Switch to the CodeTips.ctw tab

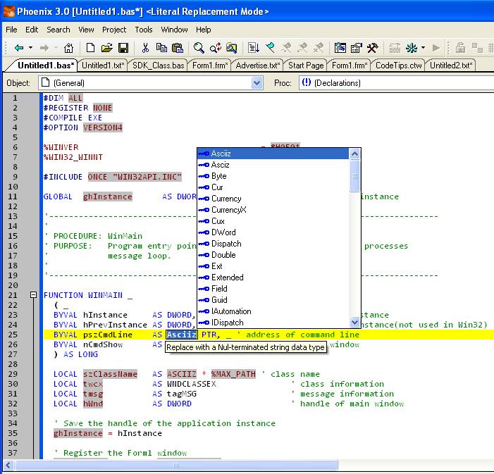pos(399,66)
